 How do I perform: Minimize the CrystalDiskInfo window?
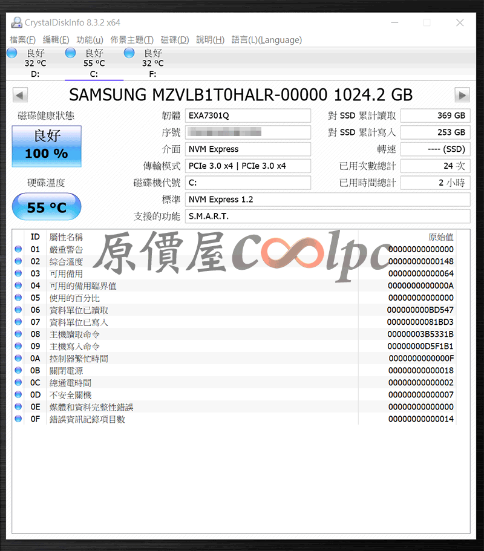394,22
